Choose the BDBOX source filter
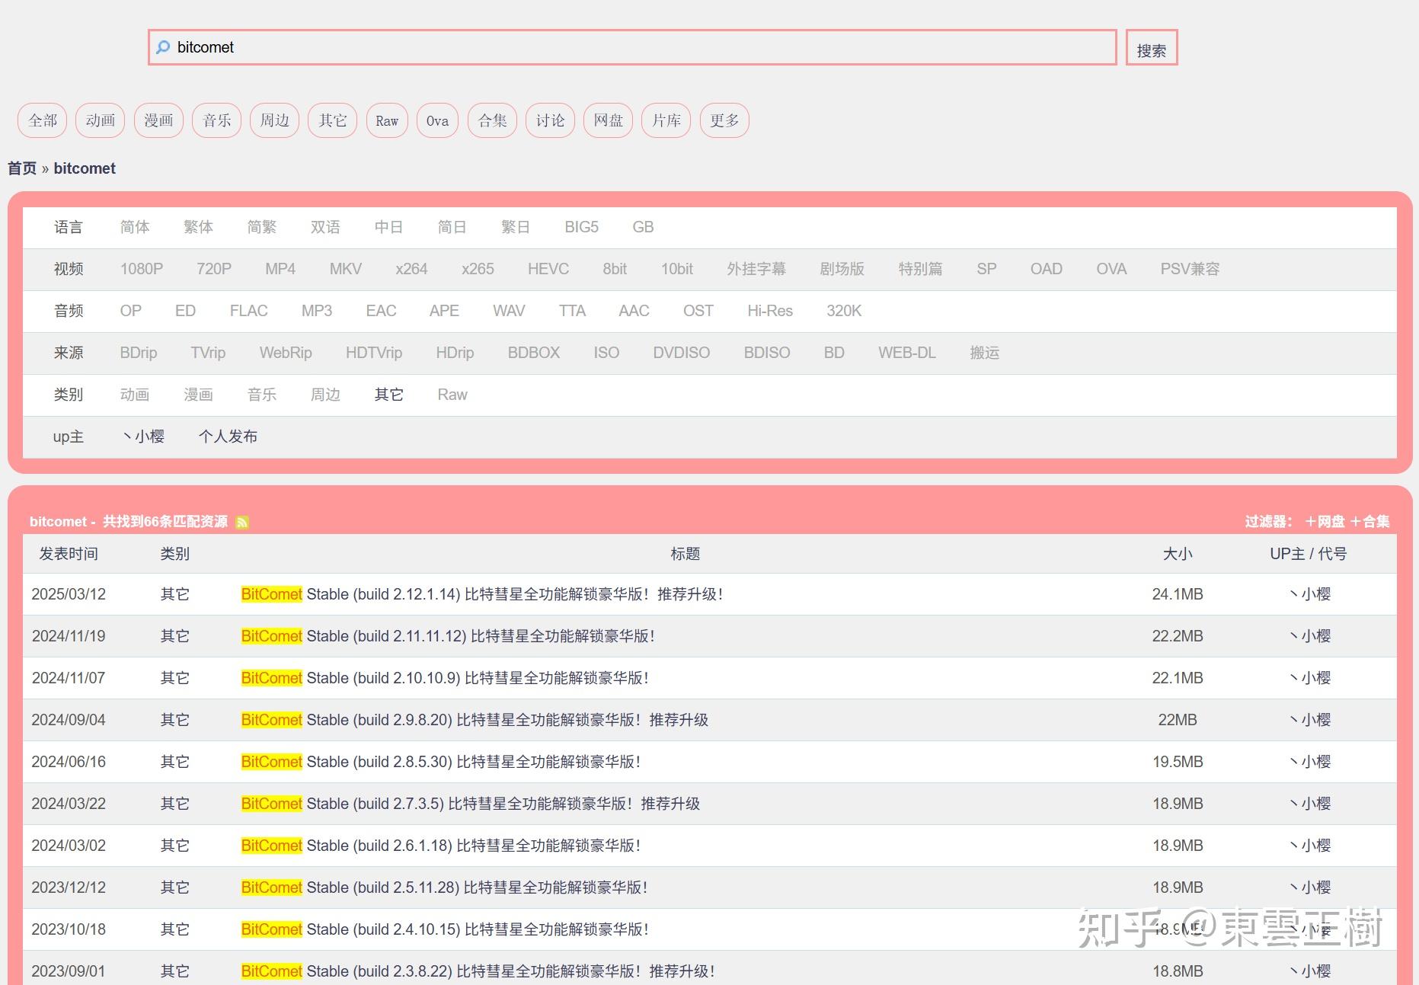This screenshot has height=985, width=1419. [x=534, y=353]
